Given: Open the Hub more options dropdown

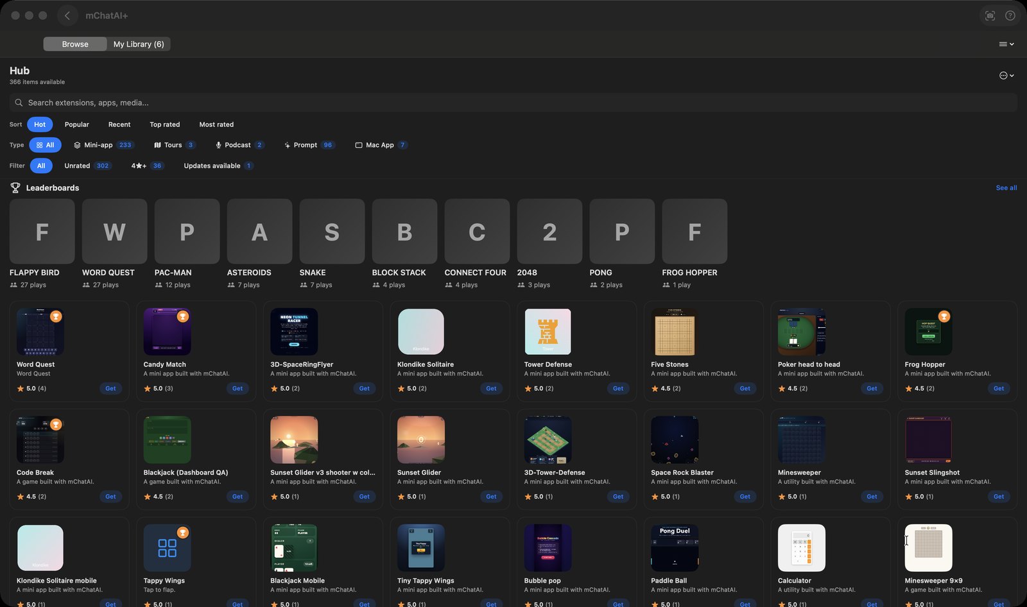Looking at the screenshot, I should click(1007, 76).
